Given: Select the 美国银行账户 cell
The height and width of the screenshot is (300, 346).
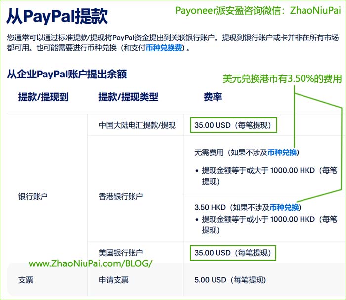Looking at the screenshot, I should click(x=121, y=253).
